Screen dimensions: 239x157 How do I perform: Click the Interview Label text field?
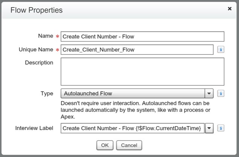(x=133, y=128)
